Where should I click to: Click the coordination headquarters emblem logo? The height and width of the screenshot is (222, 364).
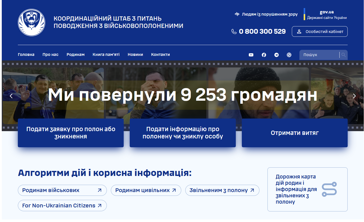click(32, 23)
